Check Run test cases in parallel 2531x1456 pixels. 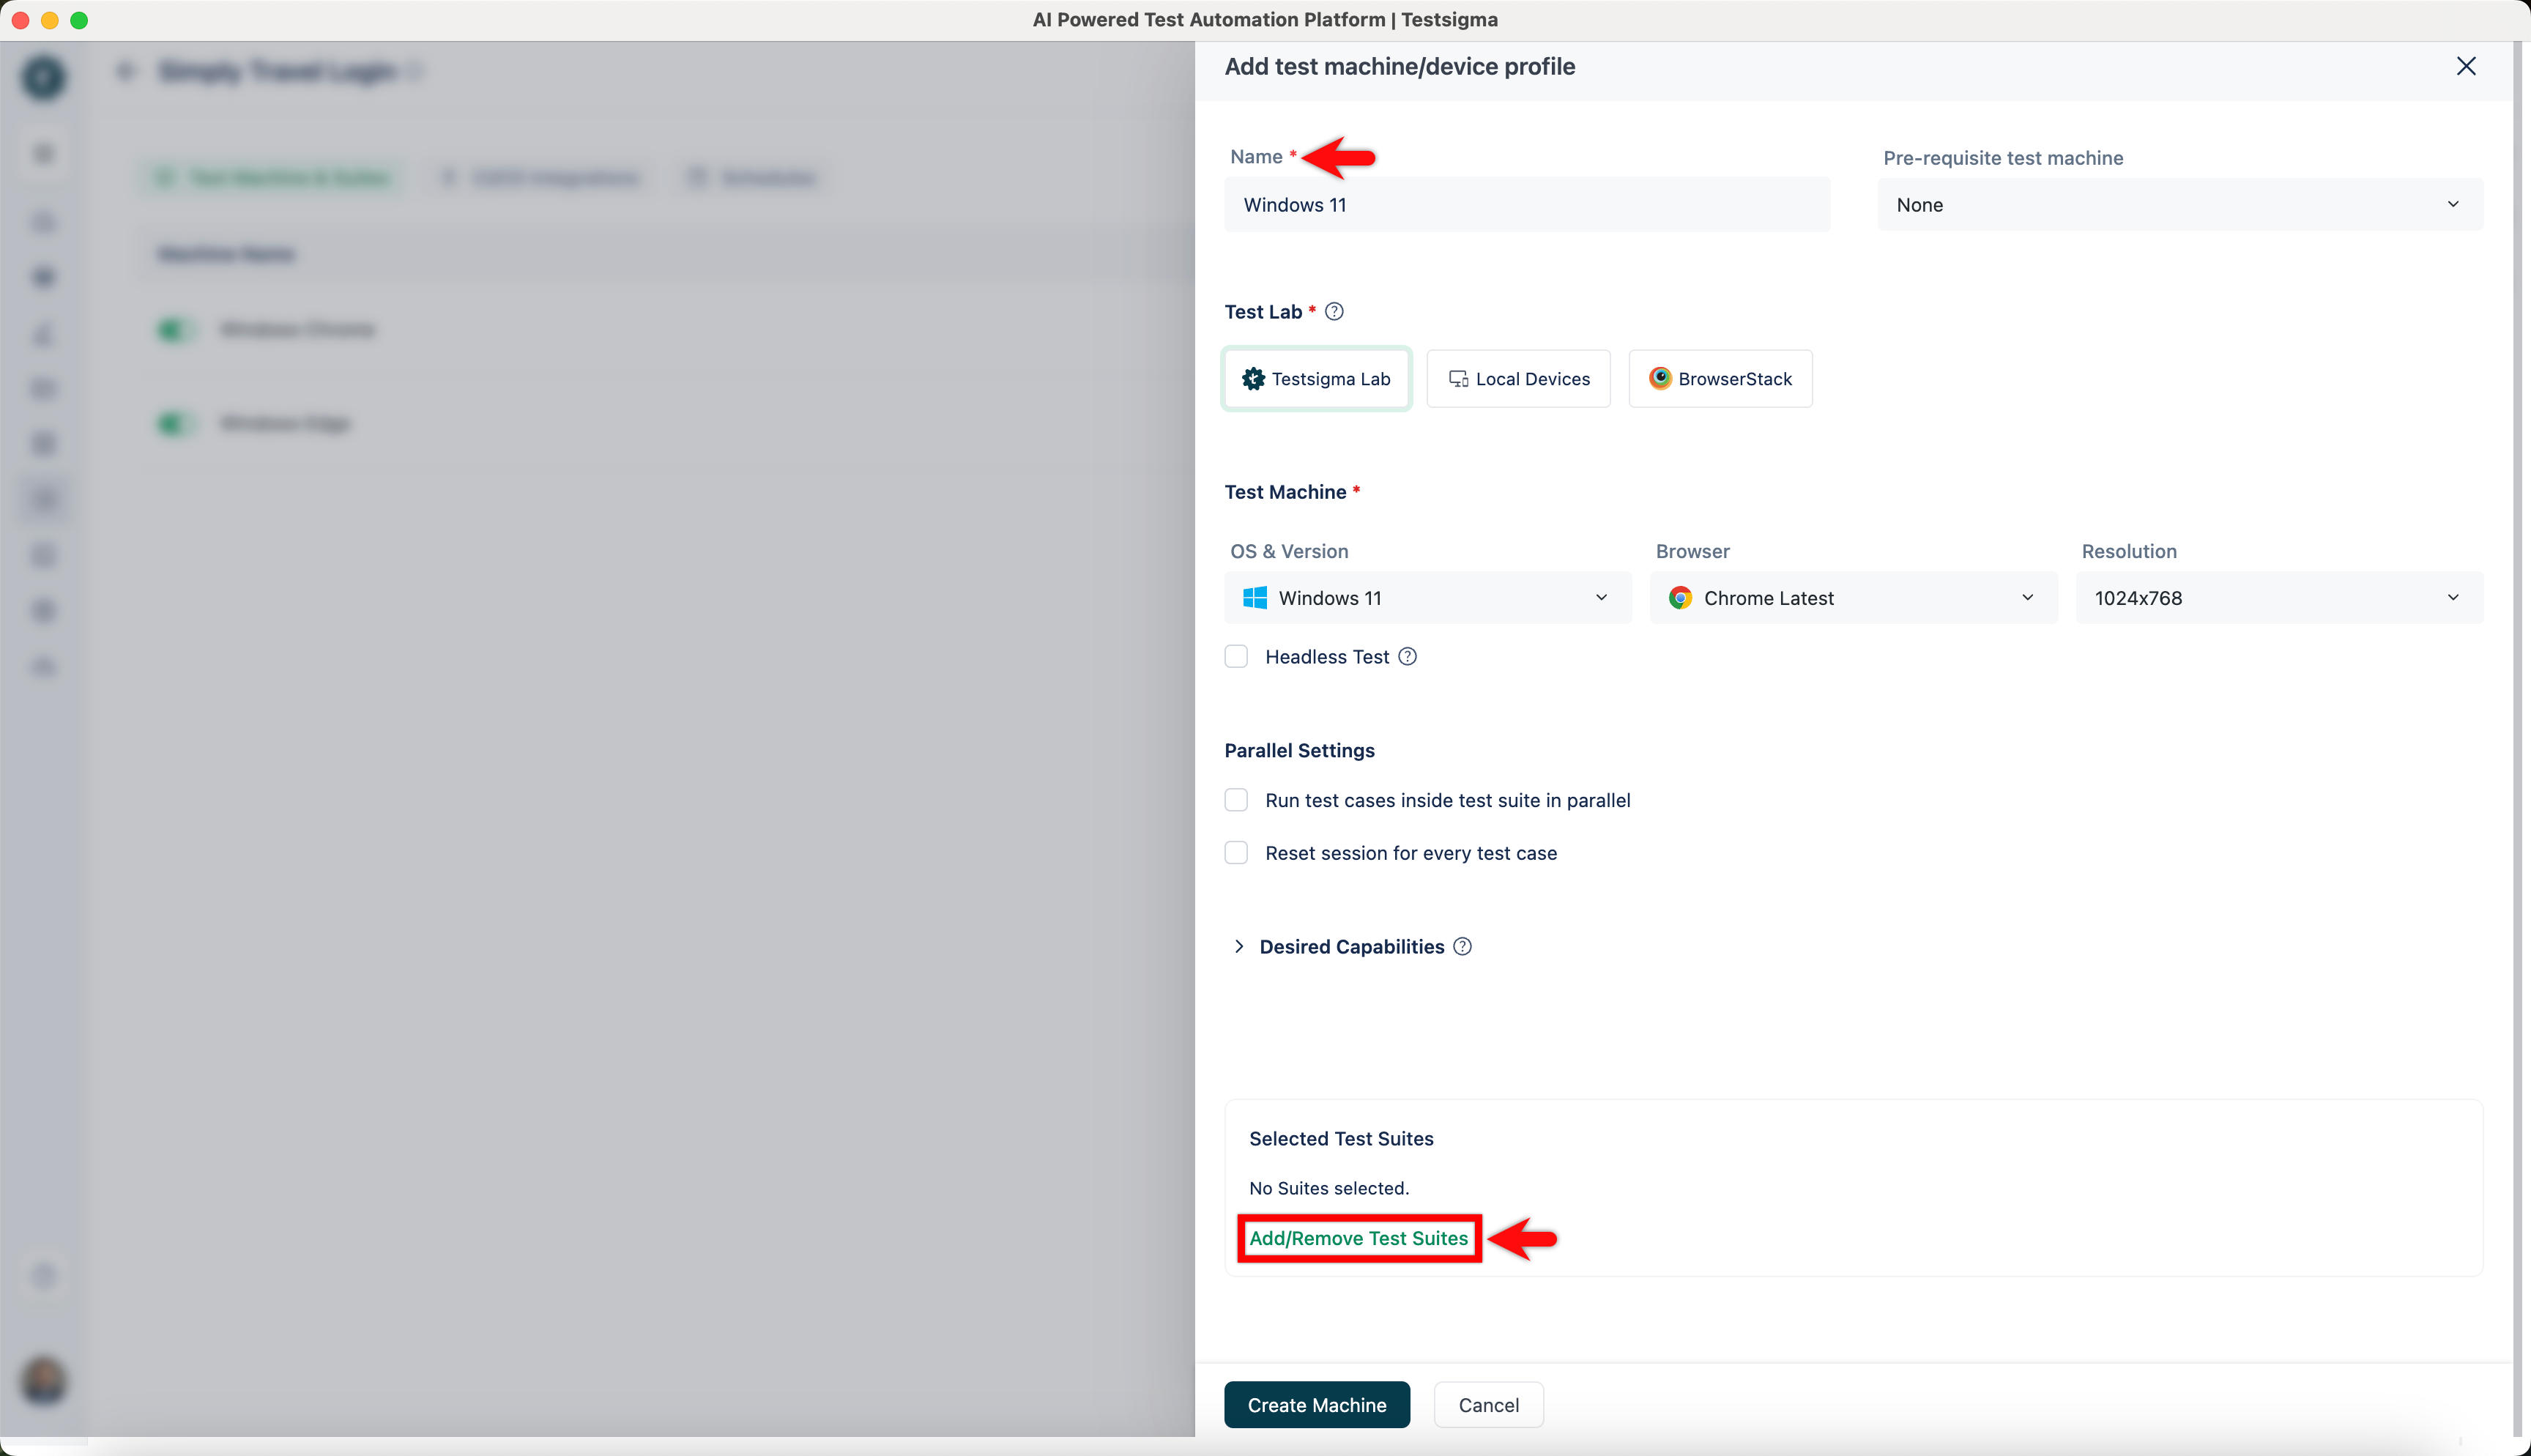tap(1236, 800)
